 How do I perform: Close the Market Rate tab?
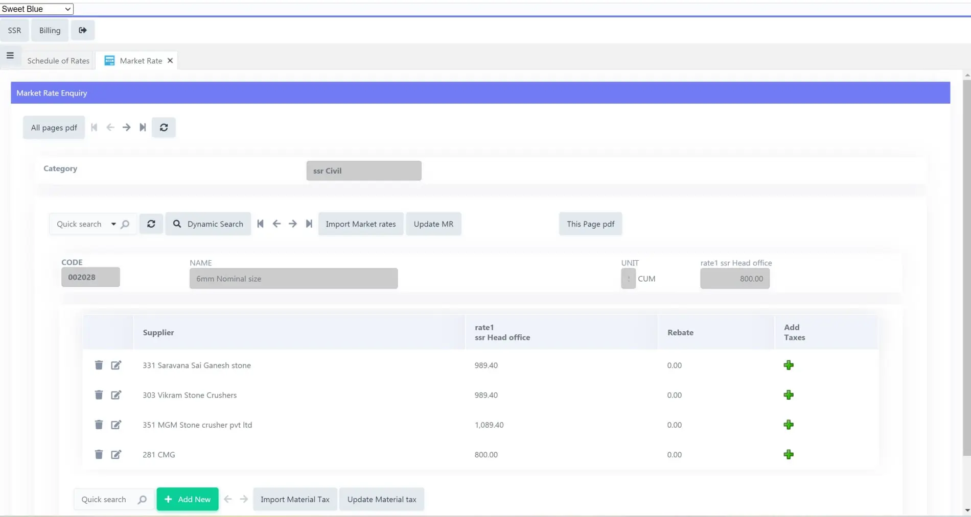click(170, 61)
